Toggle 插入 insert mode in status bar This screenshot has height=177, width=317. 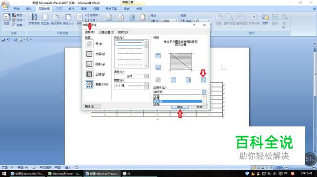coord(68,167)
